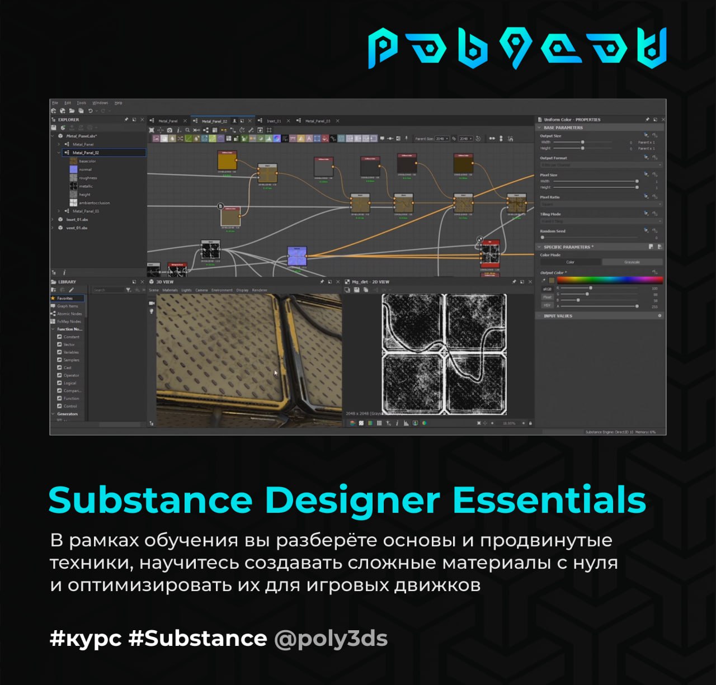Open the Tools menu
Viewport: 716px width, 685px height.
82,103
